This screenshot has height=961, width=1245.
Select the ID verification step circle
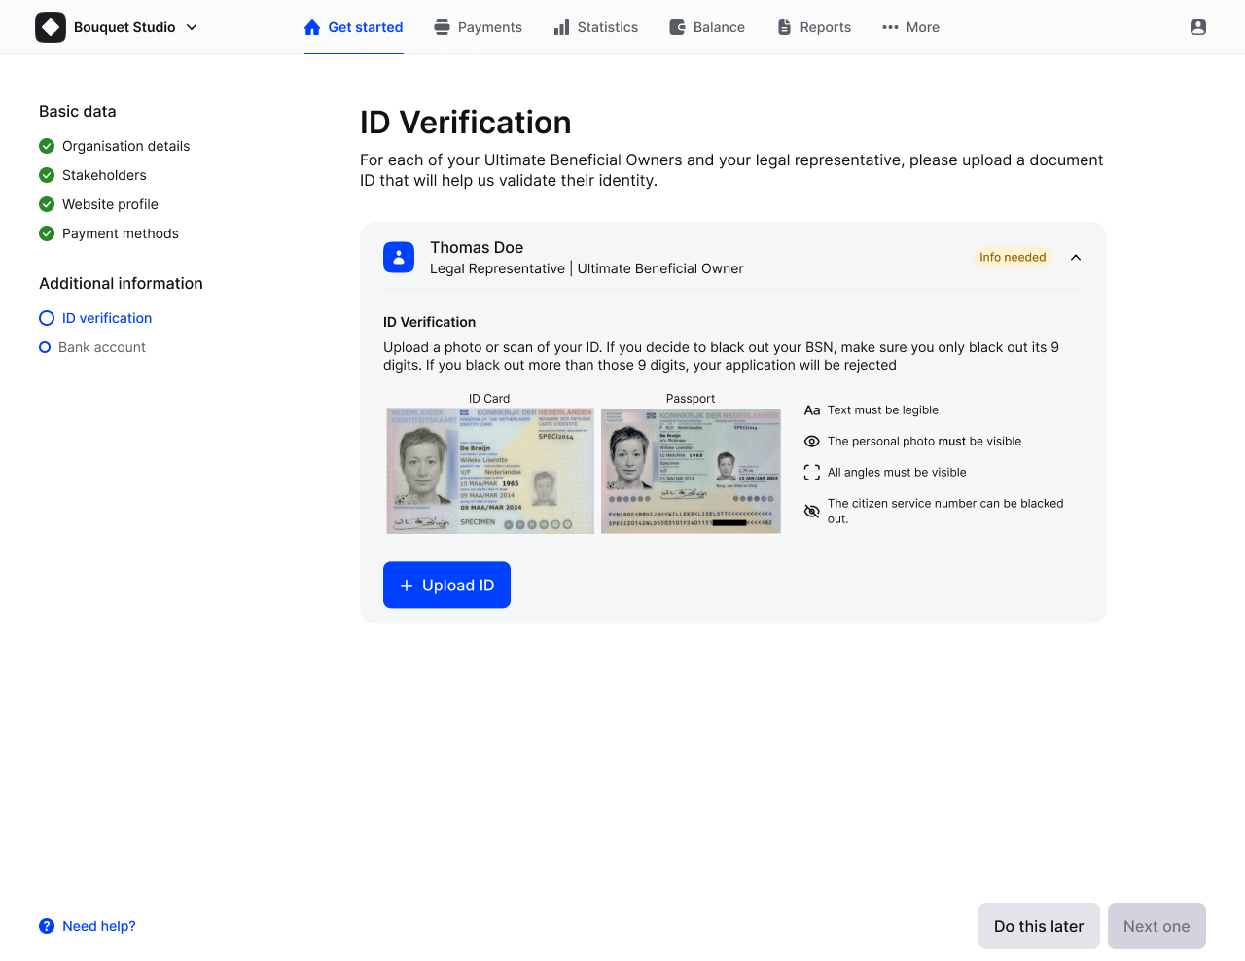pos(47,318)
